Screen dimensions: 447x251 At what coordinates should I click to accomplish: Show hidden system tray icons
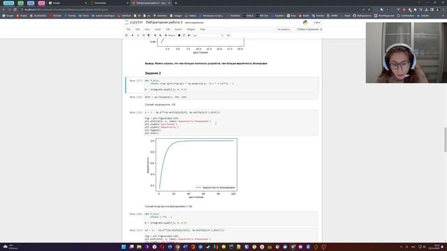401,247
